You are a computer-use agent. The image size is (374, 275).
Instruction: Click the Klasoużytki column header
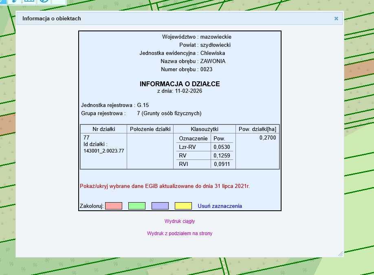pyautogui.click(x=205, y=129)
